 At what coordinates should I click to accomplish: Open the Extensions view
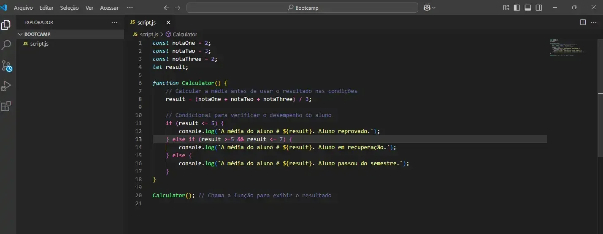(x=6, y=106)
